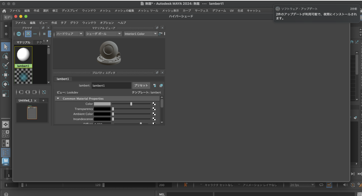362x196 pixels.
Task: Toggle the cached playback icon in range bar
Action: point(329,185)
